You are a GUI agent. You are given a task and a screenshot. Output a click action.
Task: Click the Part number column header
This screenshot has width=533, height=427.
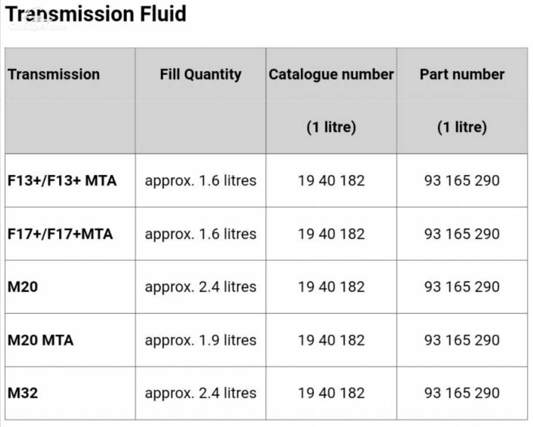click(x=462, y=74)
